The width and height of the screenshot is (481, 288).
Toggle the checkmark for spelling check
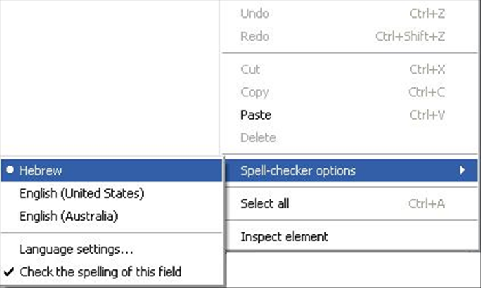point(9,272)
